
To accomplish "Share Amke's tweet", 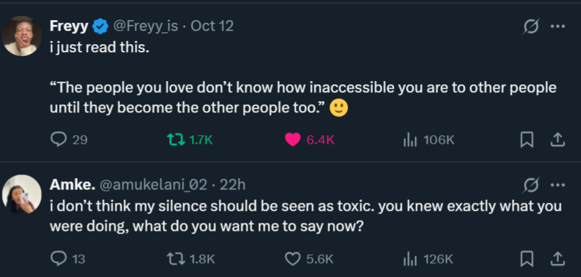I will 557,259.
